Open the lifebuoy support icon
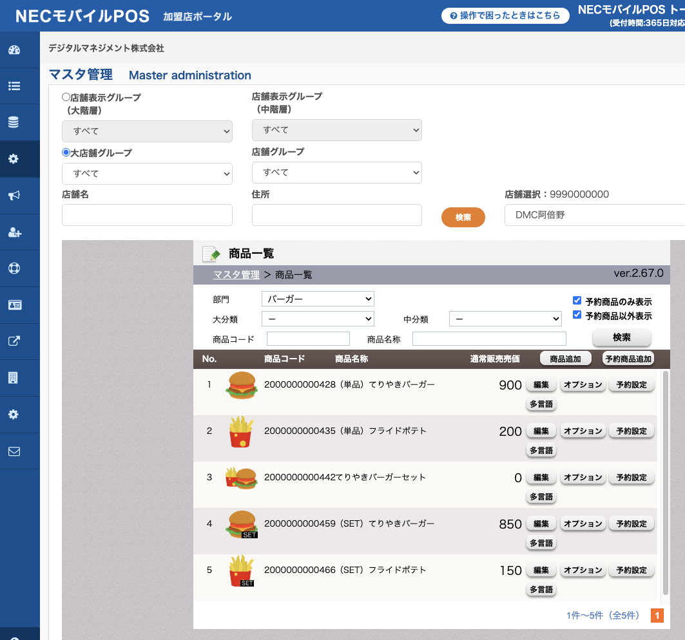The width and height of the screenshot is (685, 640). click(x=14, y=268)
